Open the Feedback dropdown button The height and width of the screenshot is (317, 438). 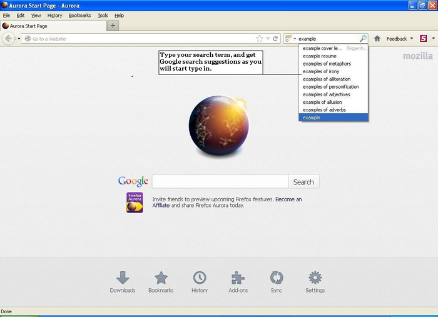pyautogui.click(x=399, y=39)
